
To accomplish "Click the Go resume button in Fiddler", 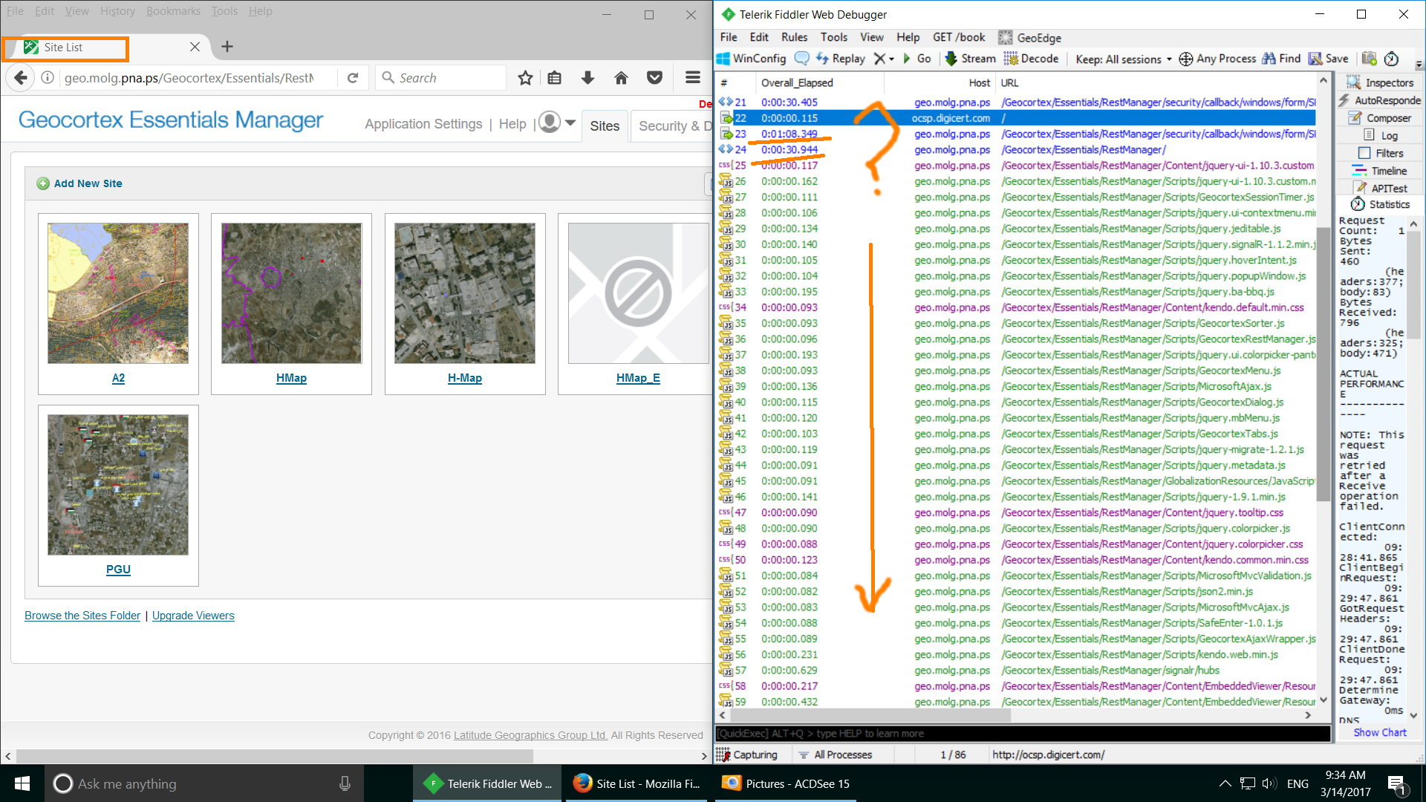I will [917, 59].
